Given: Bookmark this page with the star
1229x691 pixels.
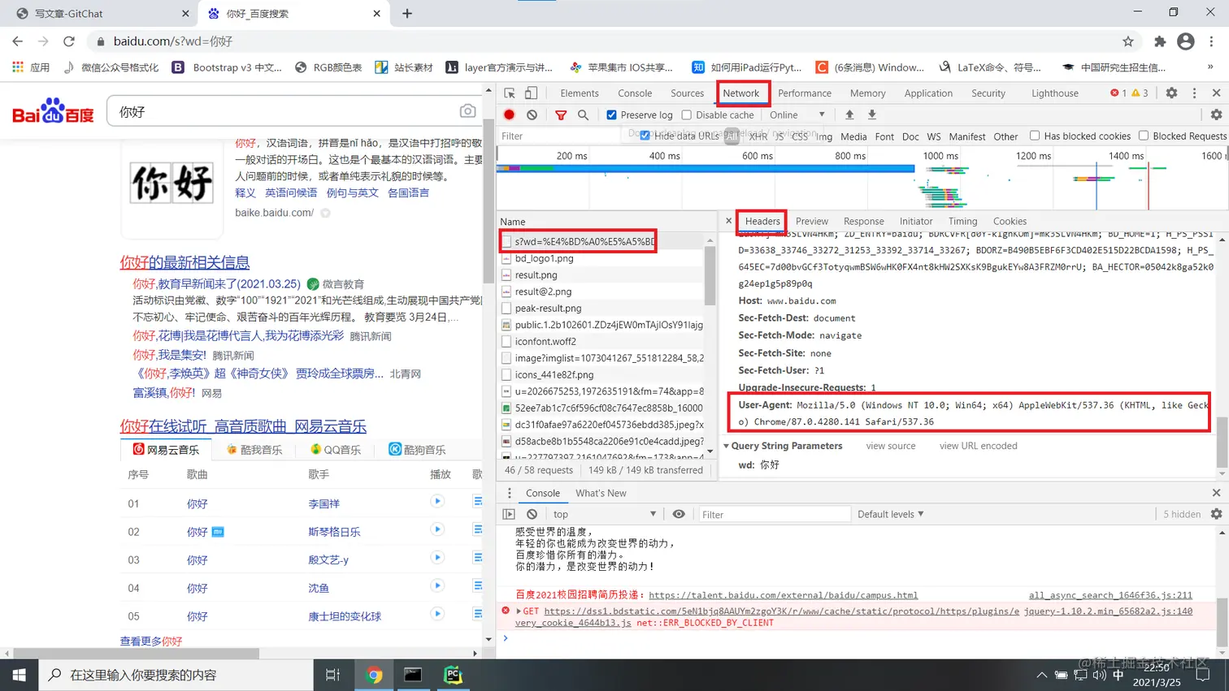Looking at the screenshot, I should pos(1128,41).
